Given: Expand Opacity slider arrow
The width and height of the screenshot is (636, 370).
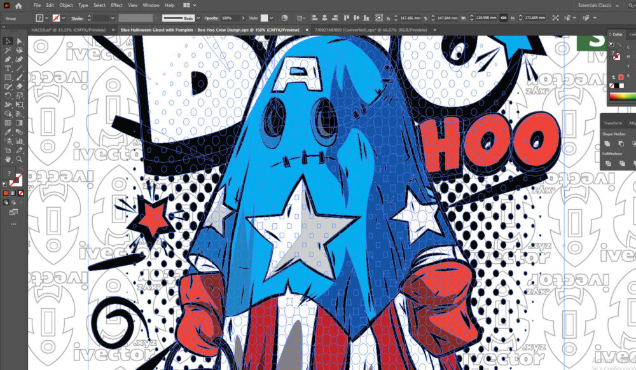Looking at the screenshot, I should coord(243,18).
